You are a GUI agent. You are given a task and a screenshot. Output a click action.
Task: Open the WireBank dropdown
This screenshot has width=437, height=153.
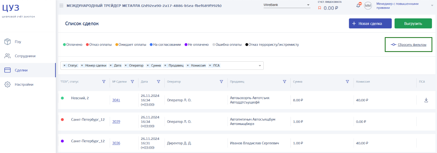pyautogui.click(x=286, y=5)
